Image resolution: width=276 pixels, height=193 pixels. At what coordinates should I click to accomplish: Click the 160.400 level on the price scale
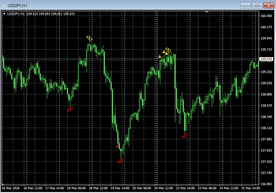pyautogui.click(x=266, y=16)
